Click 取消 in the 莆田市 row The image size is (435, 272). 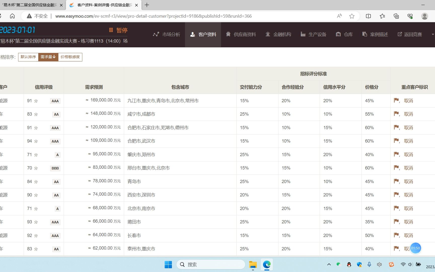409,222
